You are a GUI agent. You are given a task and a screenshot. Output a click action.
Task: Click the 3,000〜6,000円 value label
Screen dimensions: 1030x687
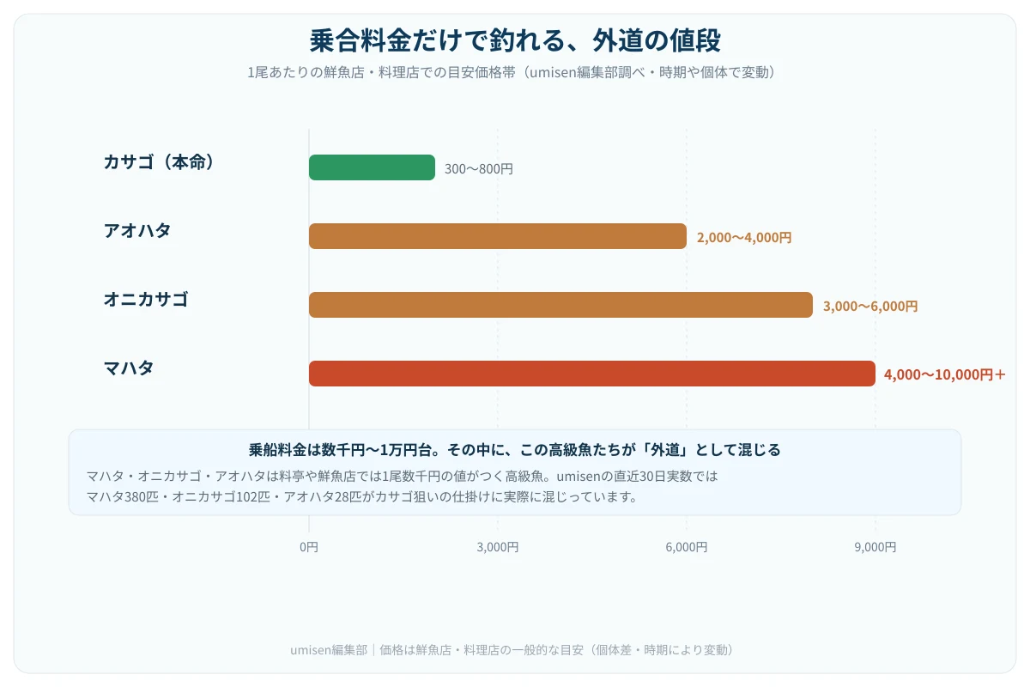click(870, 306)
